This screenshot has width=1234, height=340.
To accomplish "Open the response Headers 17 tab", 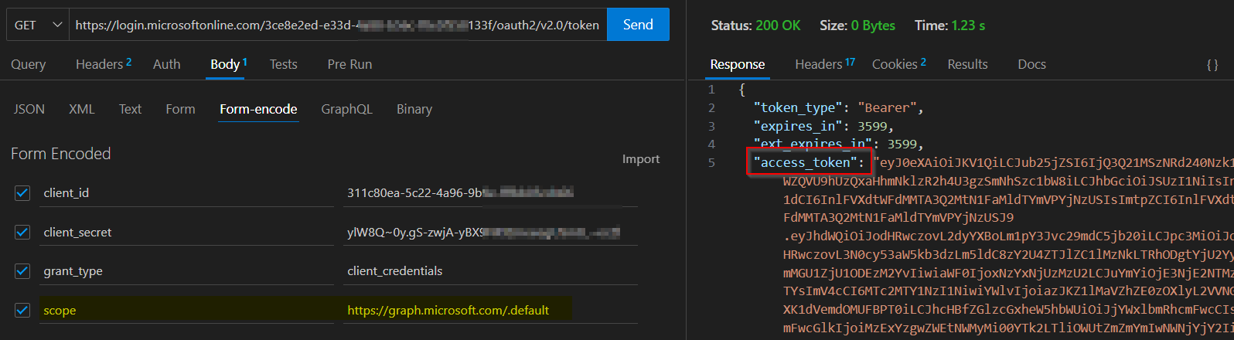I will [825, 64].
